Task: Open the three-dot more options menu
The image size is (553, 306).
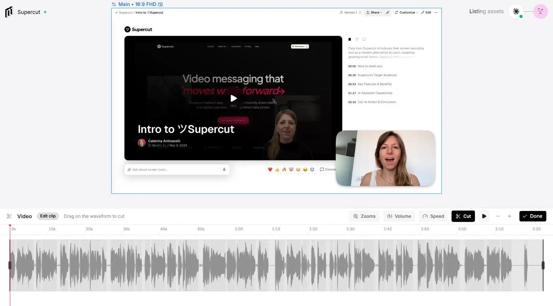Action: pos(436,12)
